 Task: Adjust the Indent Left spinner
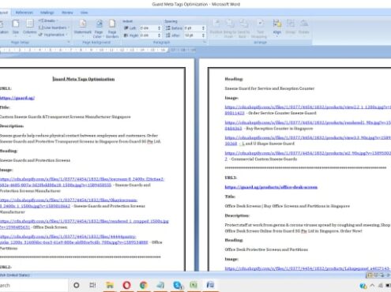pos(159,28)
